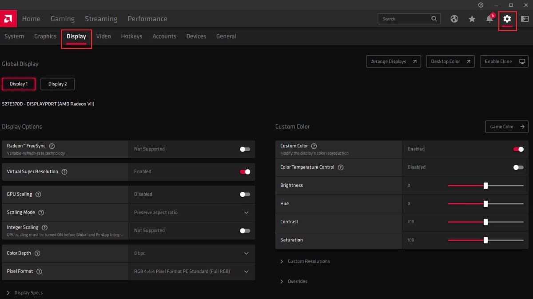
Task: Switch to the Devices settings tab
Action: [x=196, y=36]
